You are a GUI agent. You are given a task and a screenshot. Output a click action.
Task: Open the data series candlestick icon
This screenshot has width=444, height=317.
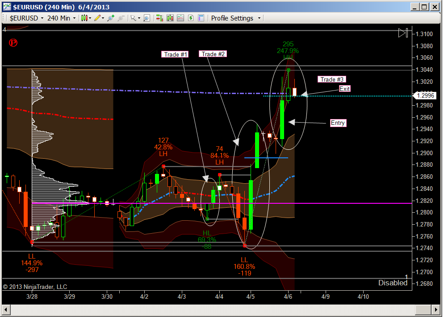pos(170,18)
